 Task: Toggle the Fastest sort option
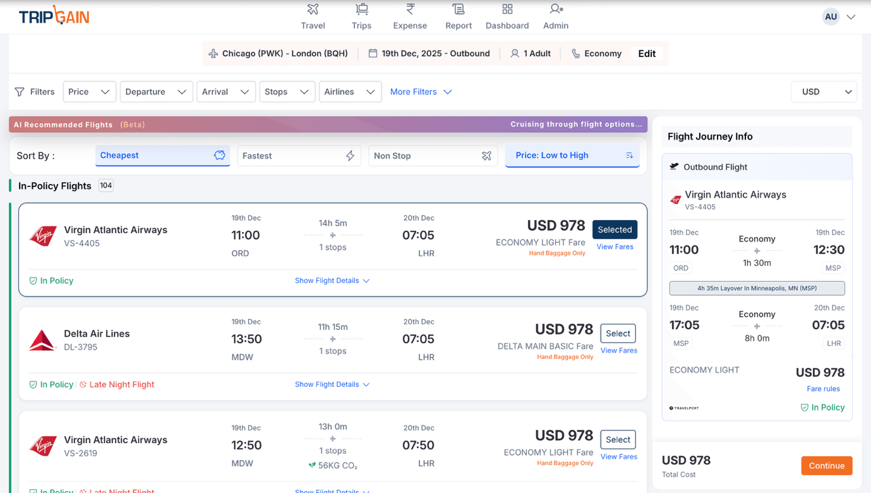[299, 155]
